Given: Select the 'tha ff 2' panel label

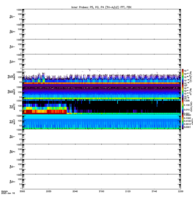Looking at the screenshot, I should coord(12,32).
